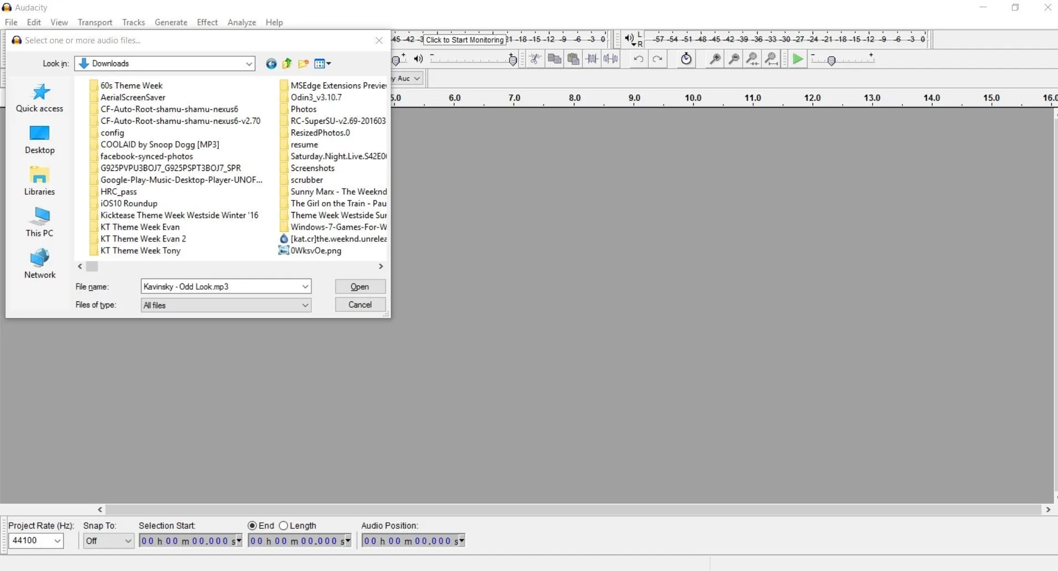Click the Undo arrow icon
This screenshot has height=571, width=1058.
tap(638, 59)
